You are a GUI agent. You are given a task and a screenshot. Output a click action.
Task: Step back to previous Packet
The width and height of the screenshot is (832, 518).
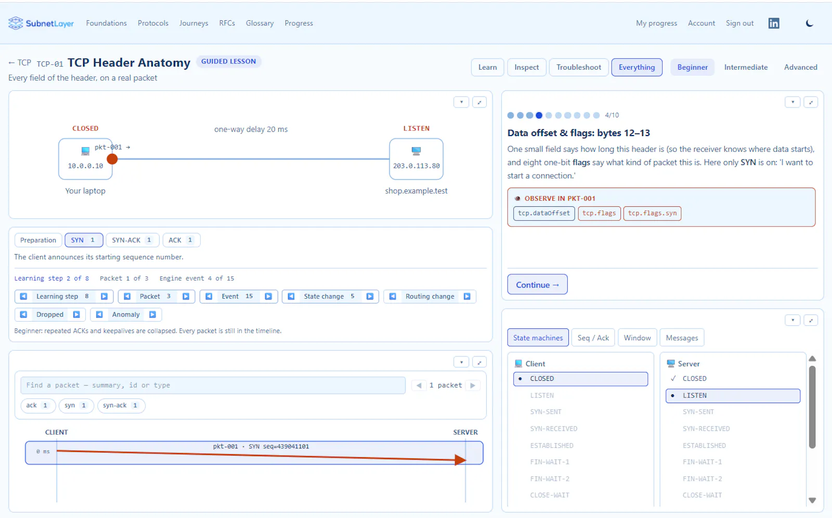[x=127, y=296]
